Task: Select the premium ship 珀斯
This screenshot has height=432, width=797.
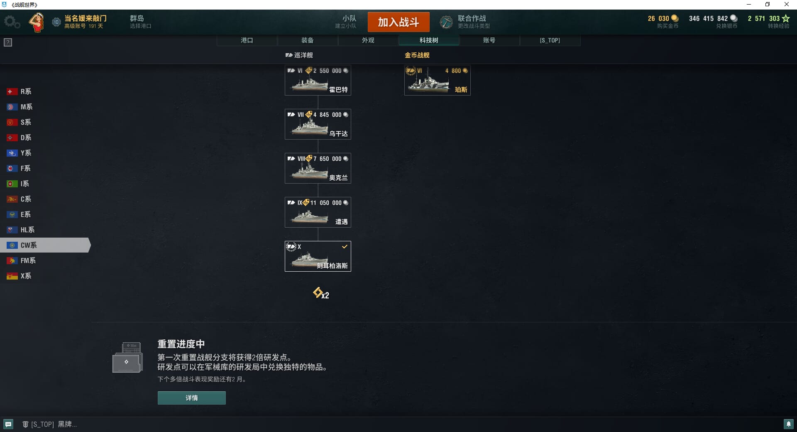Action: coord(438,80)
